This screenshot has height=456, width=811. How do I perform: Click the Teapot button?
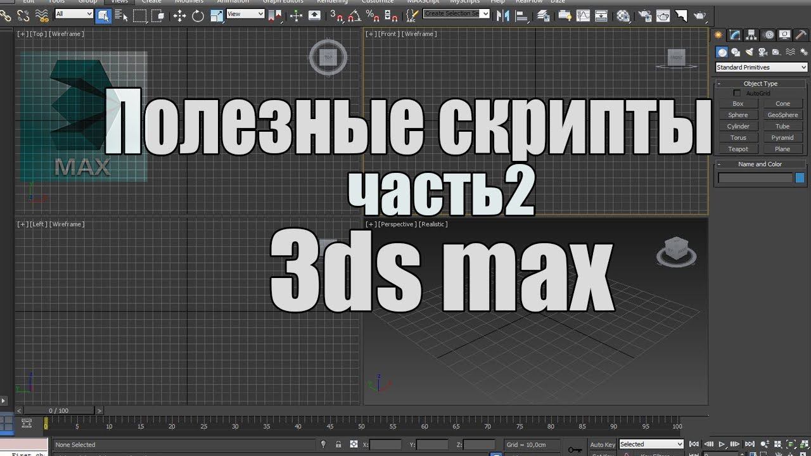[x=738, y=149]
